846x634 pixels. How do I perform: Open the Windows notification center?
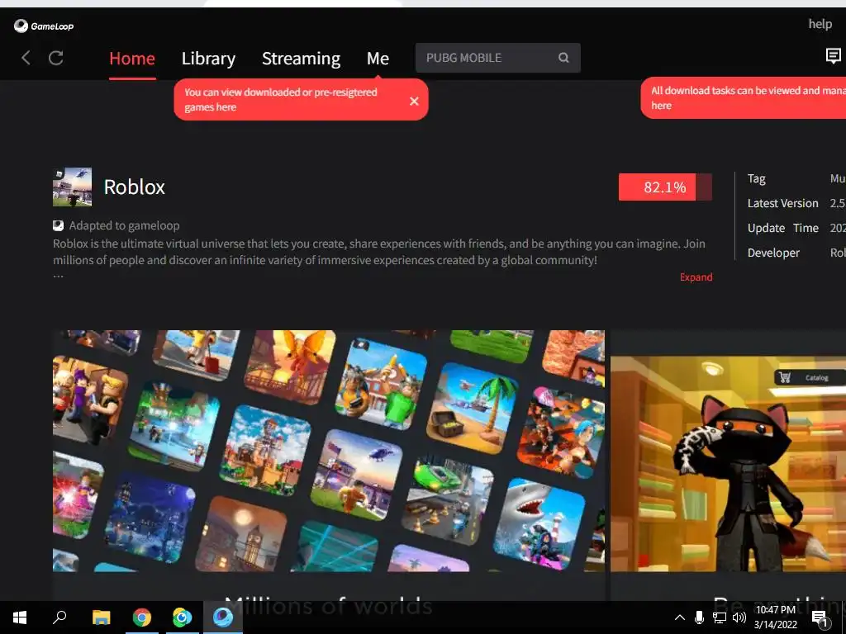click(x=820, y=619)
